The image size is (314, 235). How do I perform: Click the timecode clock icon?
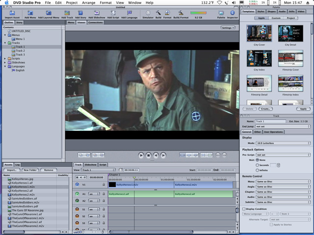point(121,170)
